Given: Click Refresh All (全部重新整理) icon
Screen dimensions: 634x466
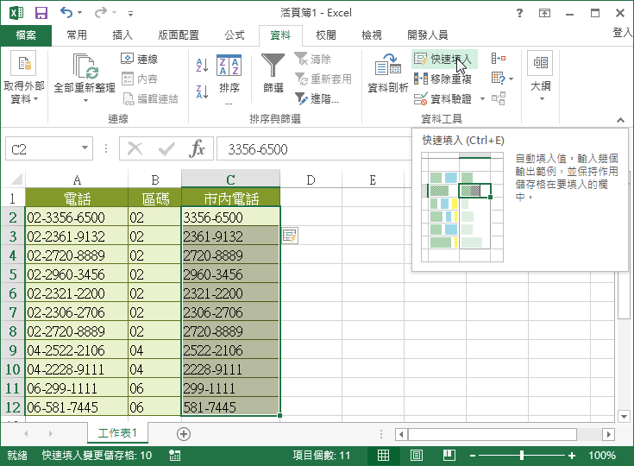Looking at the screenshot, I should pyautogui.click(x=85, y=66).
